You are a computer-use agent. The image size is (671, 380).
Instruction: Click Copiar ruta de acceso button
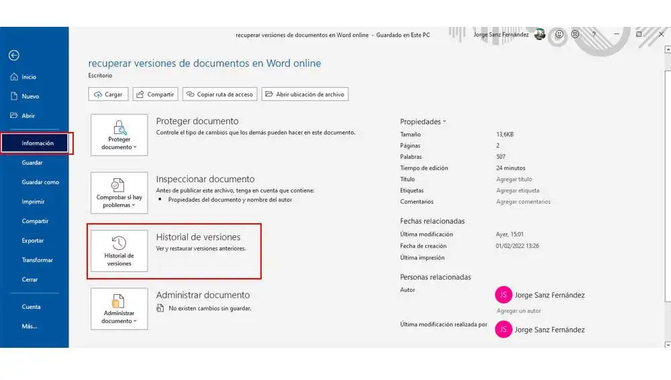220,94
